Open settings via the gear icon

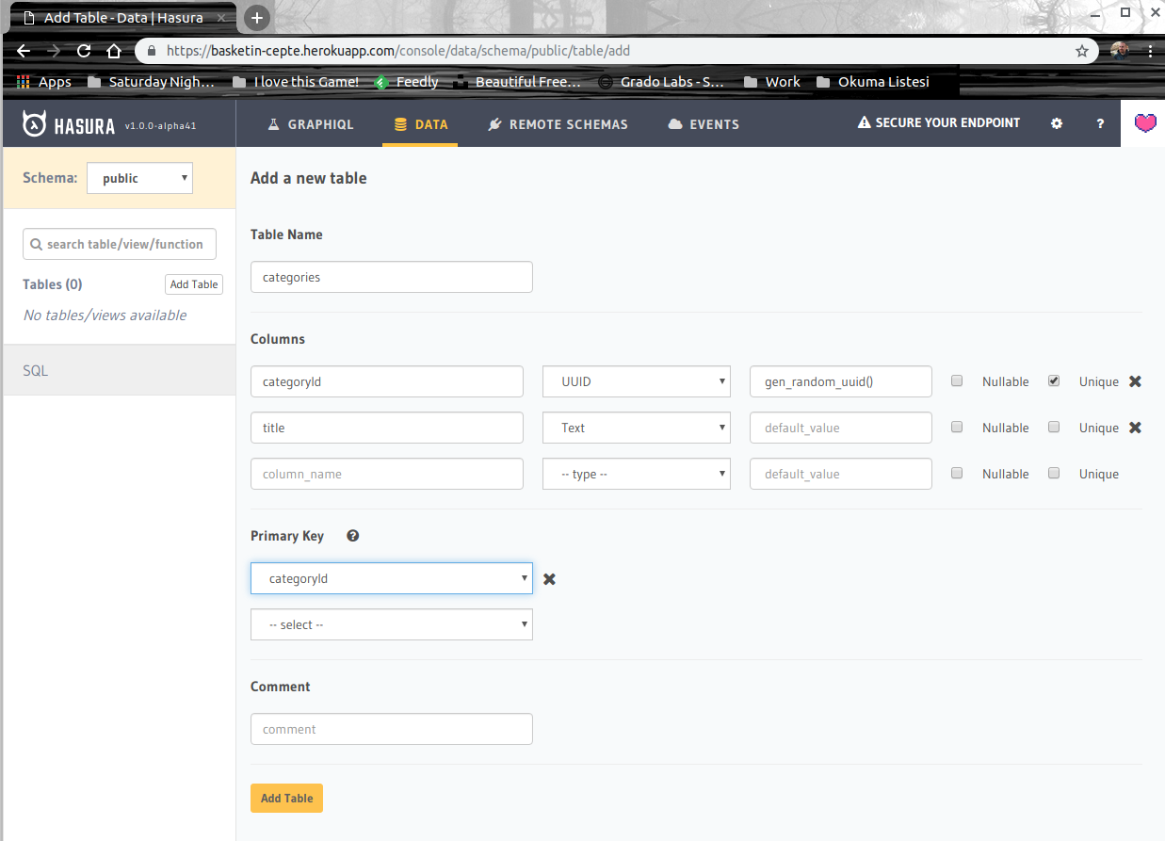click(x=1057, y=123)
